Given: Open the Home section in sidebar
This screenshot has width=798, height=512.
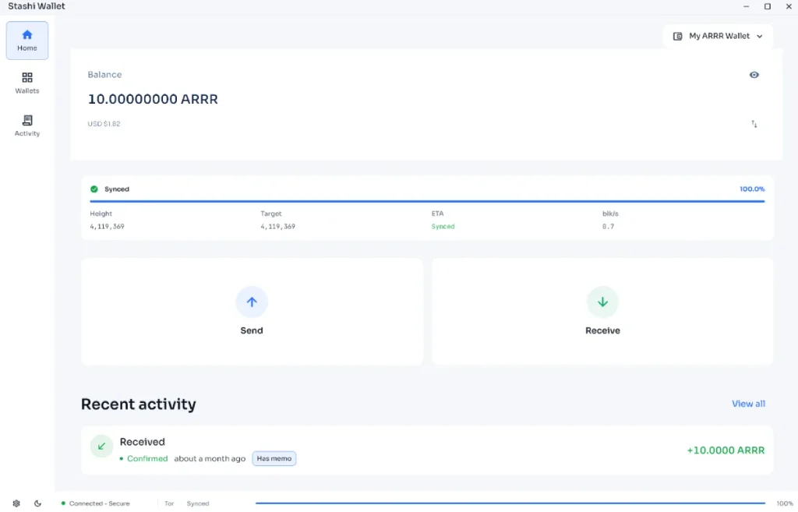Looking at the screenshot, I should pos(27,41).
